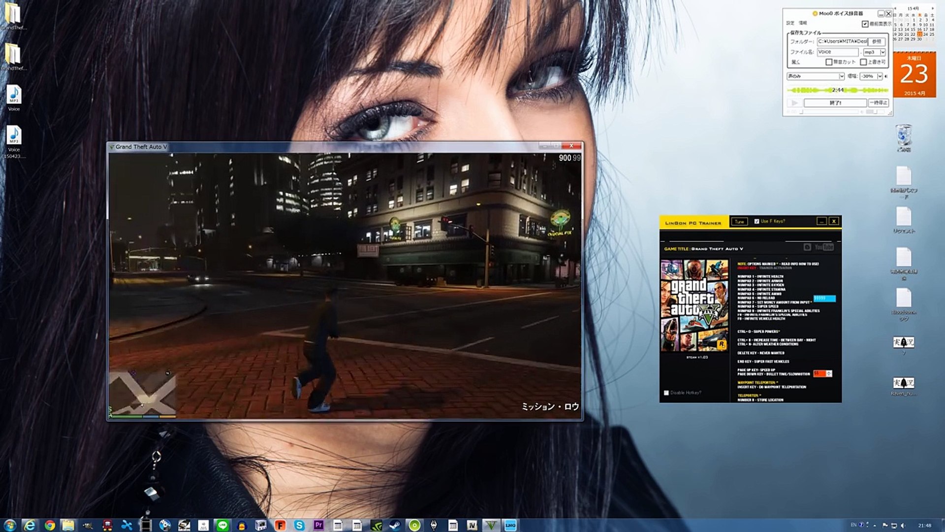Open the info menu in Moo0 recorder
This screenshot has width=945, height=532.
coord(803,23)
